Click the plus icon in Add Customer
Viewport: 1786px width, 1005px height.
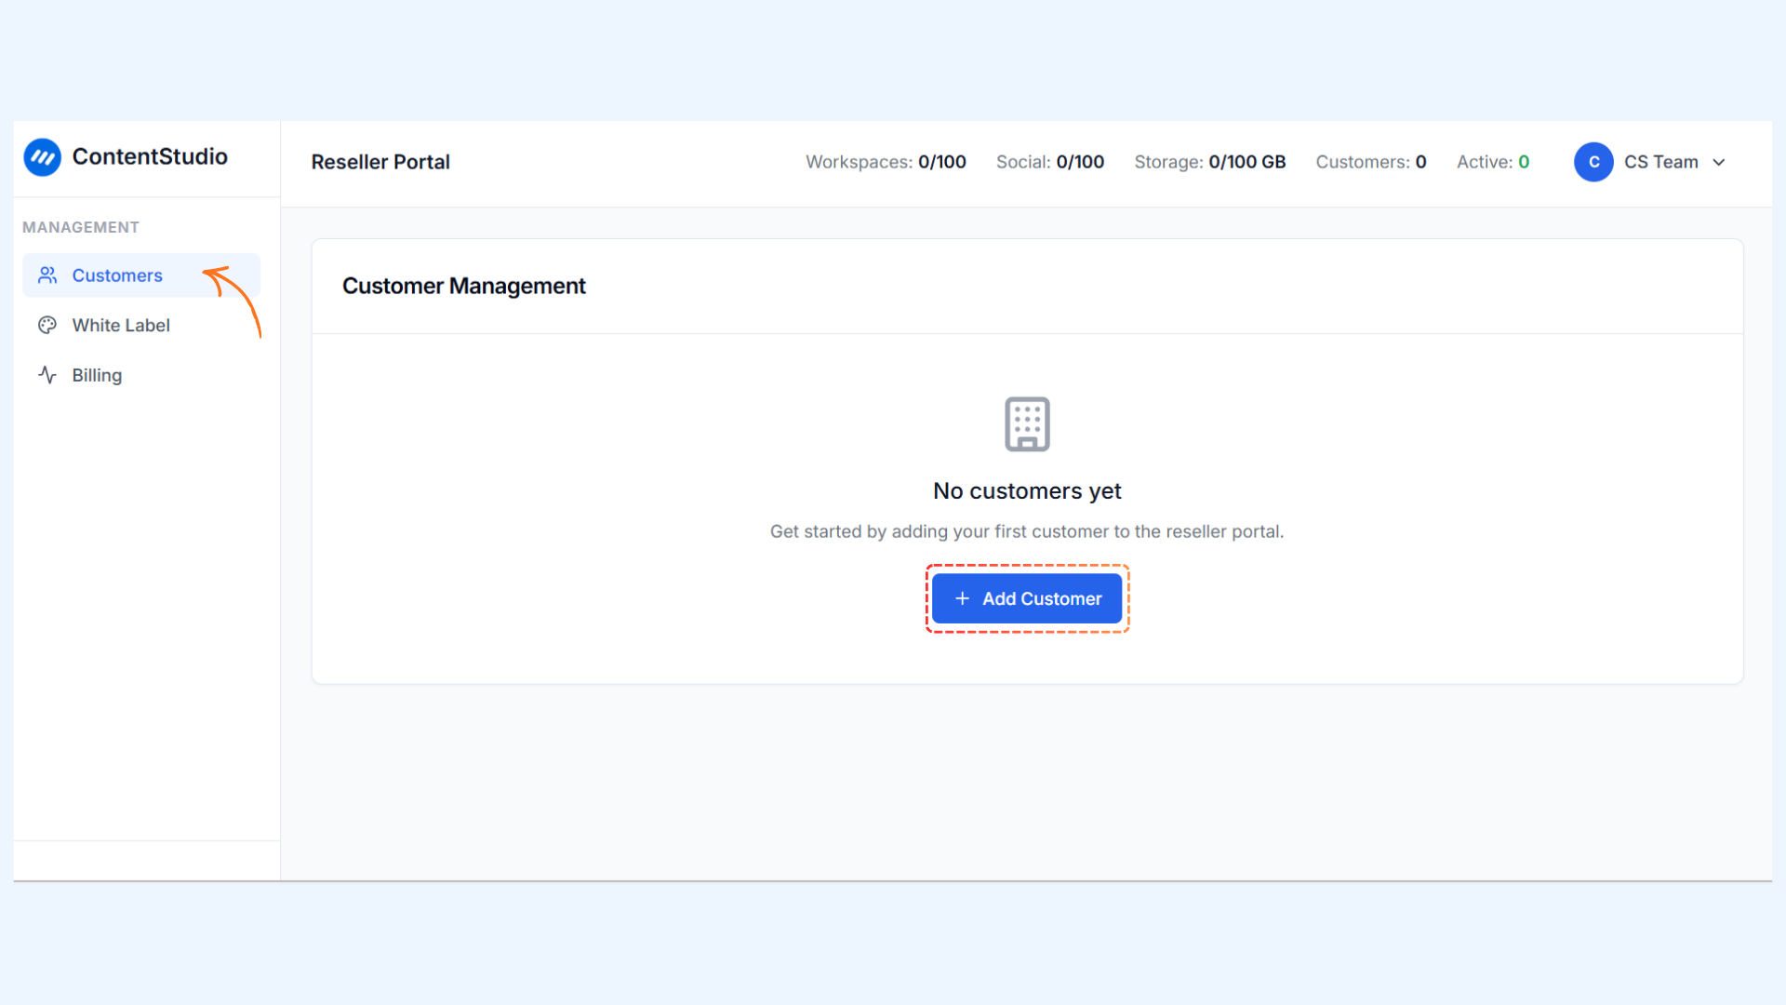962,598
